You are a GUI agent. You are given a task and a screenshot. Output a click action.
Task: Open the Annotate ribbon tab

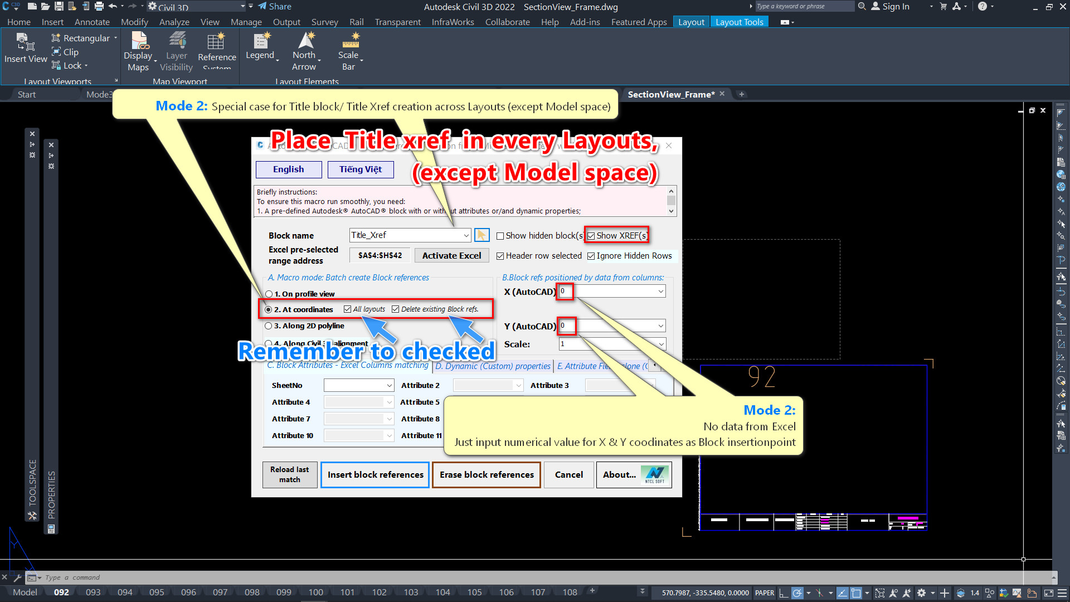coord(92,22)
